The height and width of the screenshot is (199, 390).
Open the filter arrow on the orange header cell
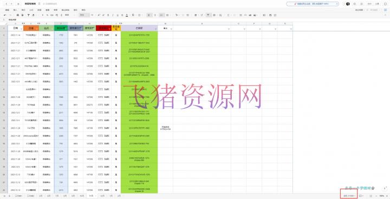[x=37, y=29]
